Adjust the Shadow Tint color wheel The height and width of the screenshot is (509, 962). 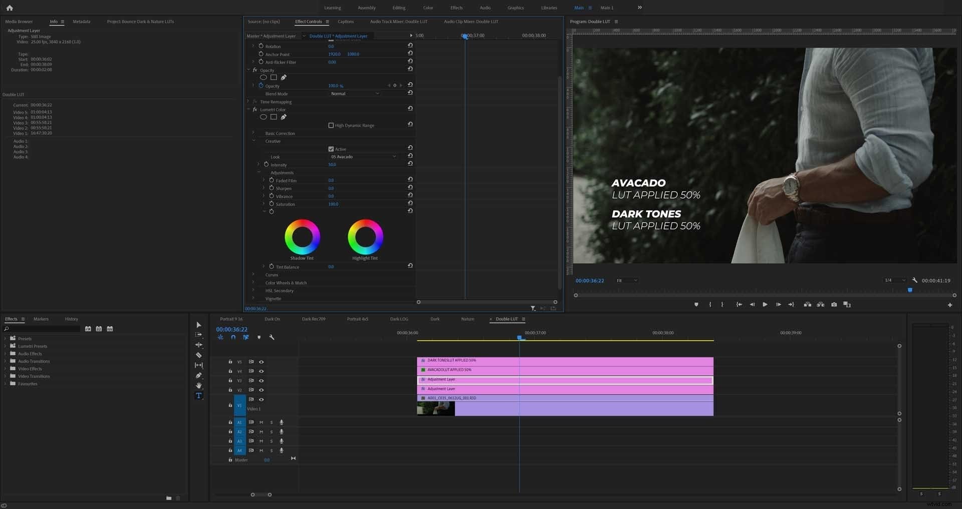pyautogui.click(x=302, y=237)
